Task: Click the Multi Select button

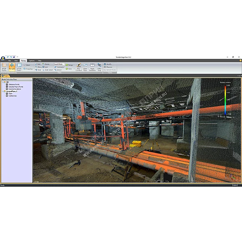Action: coord(48,70)
